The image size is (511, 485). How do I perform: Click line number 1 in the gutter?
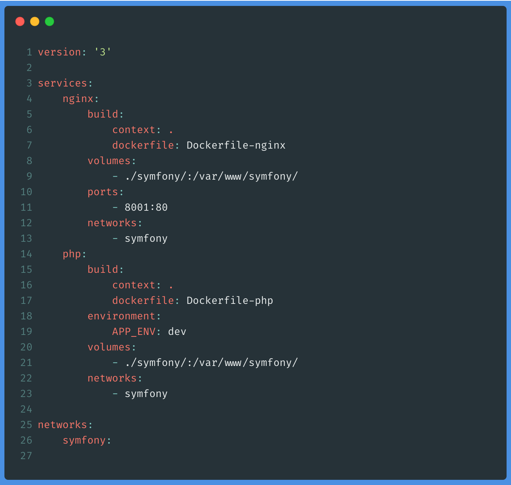[29, 52]
